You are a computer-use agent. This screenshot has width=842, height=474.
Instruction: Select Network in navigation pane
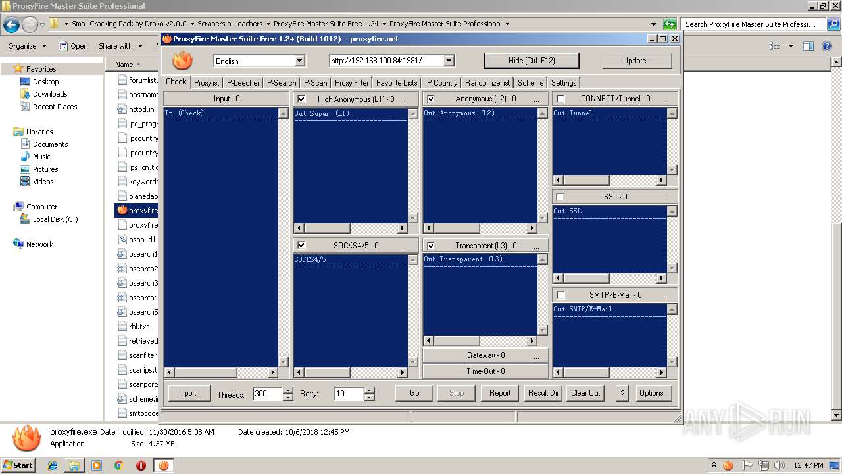pos(39,244)
